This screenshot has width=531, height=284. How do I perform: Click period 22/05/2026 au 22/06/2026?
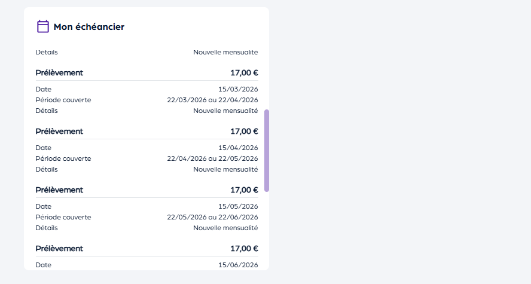coord(212,217)
